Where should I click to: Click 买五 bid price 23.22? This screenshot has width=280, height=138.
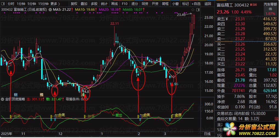pyautogui.click(x=240, y=64)
